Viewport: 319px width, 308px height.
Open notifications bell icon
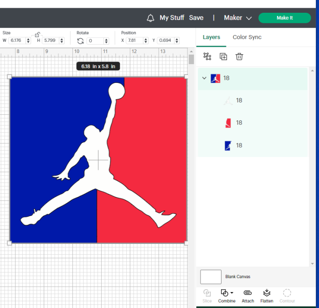pyautogui.click(x=150, y=18)
